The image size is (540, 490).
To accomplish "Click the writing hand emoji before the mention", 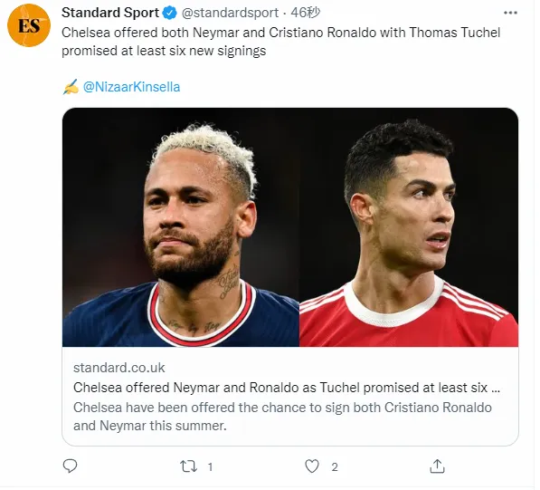I will (71, 87).
